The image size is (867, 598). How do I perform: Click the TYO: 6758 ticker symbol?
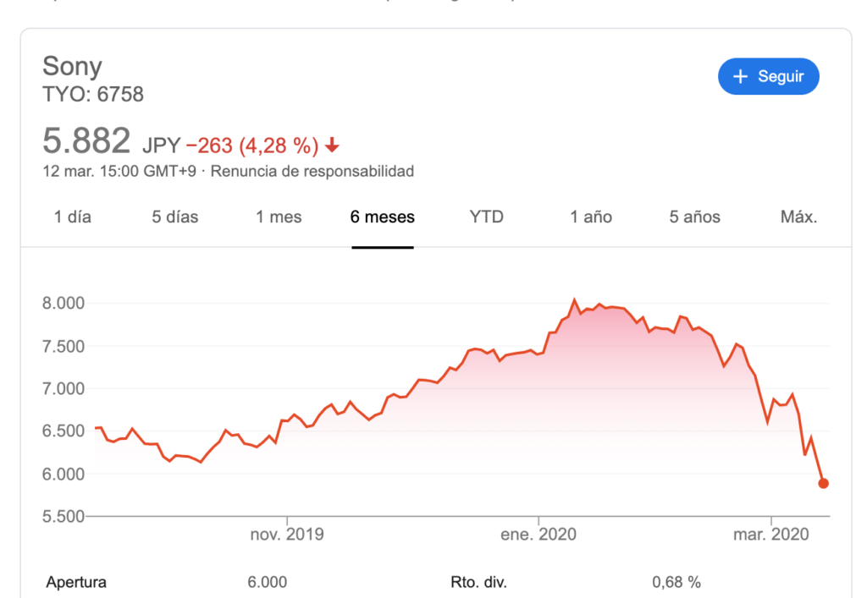(x=93, y=95)
